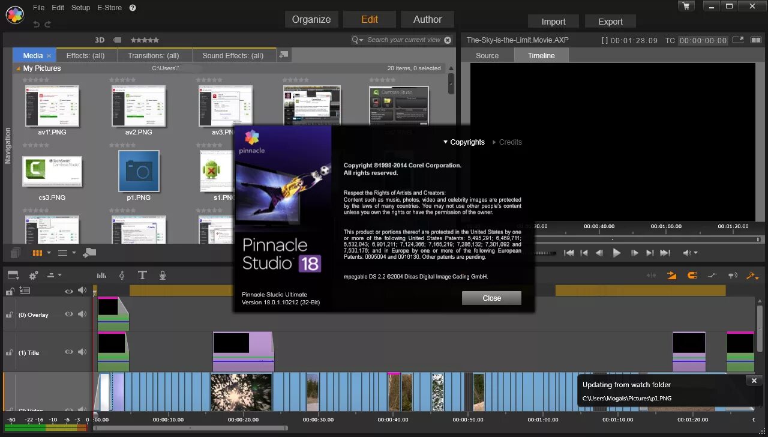This screenshot has height=437, width=768.
Task: Create a title with T tool
Action: click(x=142, y=275)
